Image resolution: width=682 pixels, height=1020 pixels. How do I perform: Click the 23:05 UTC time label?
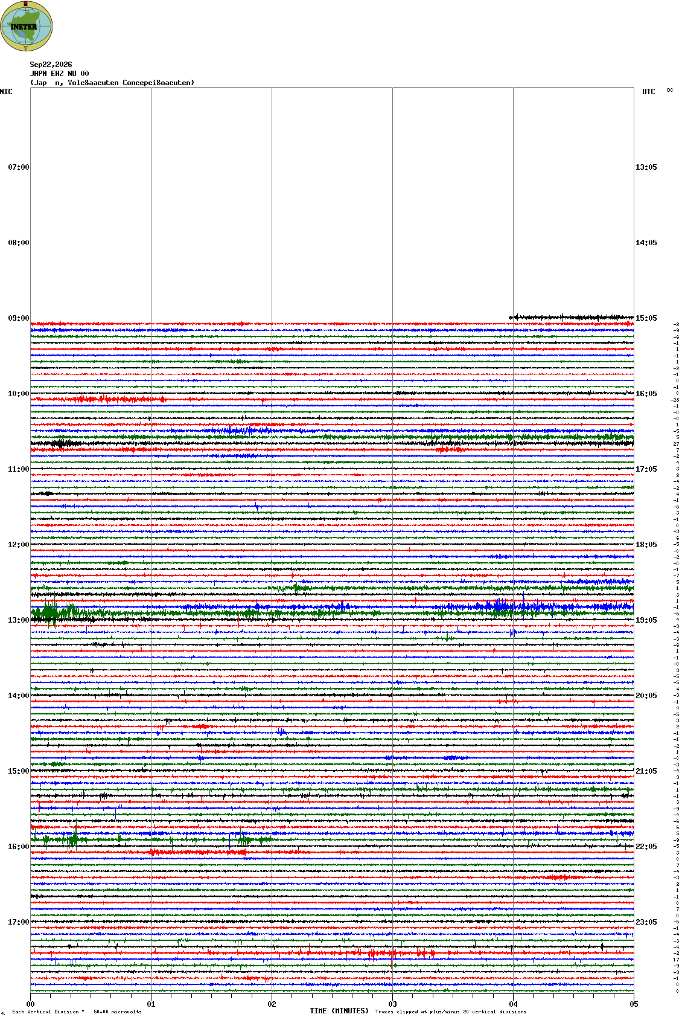pos(646,922)
